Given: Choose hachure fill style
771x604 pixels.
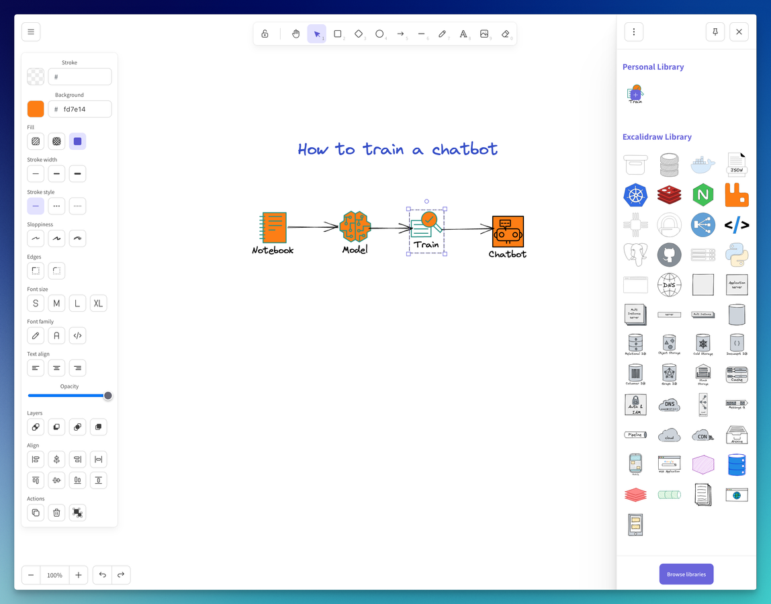Looking at the screenshot, I should tap(36, 142).
